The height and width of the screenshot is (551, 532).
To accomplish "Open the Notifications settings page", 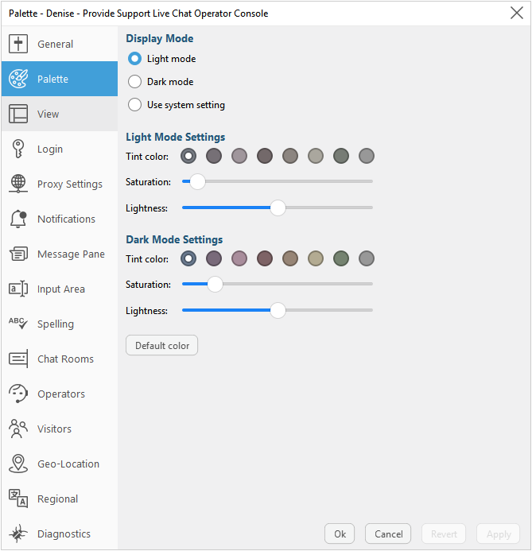I will point(60,219).
